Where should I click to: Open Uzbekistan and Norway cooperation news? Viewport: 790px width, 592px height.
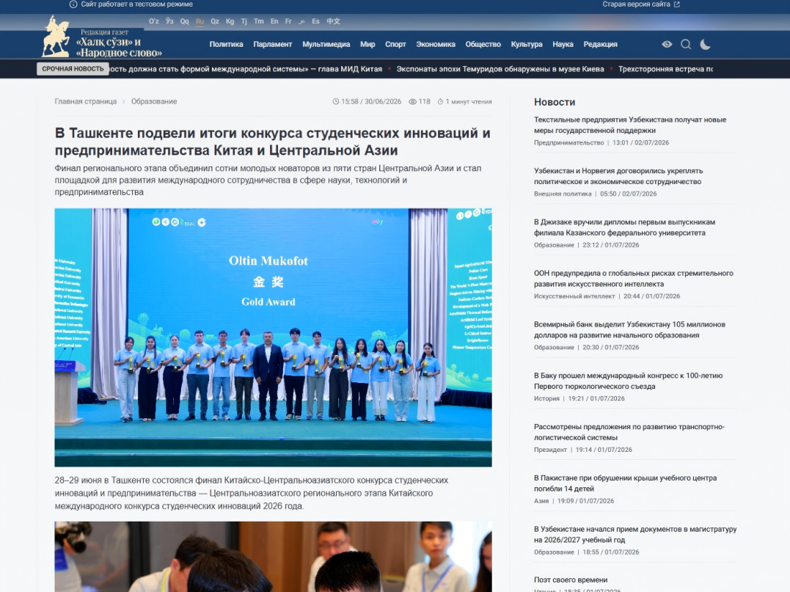coord(618,176)
